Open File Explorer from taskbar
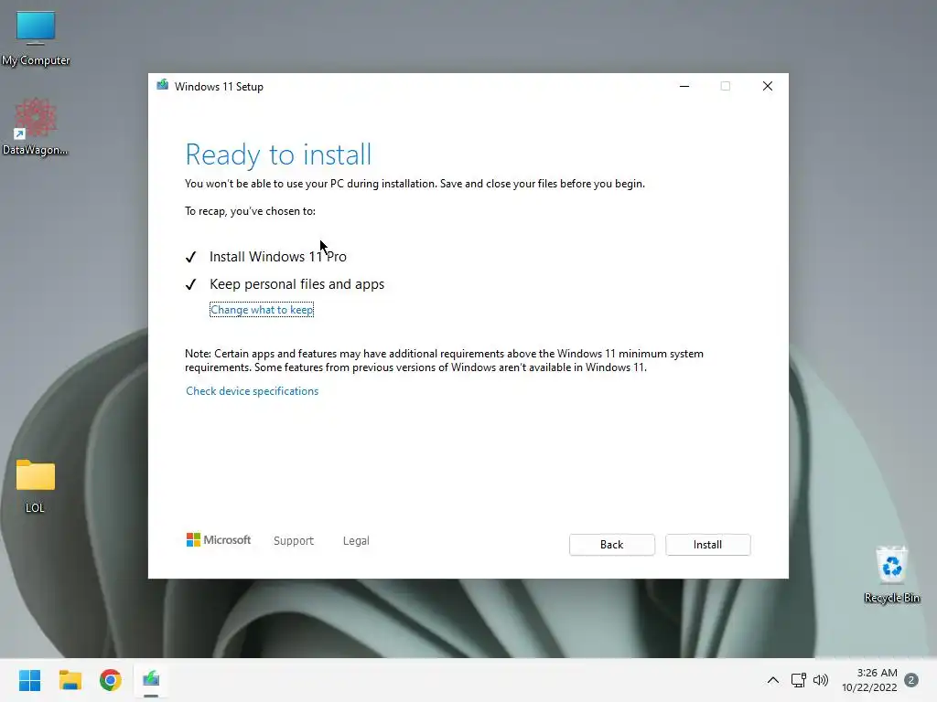Image resolution: width=937 pixels, height=702 pixels. coord(70,680)
